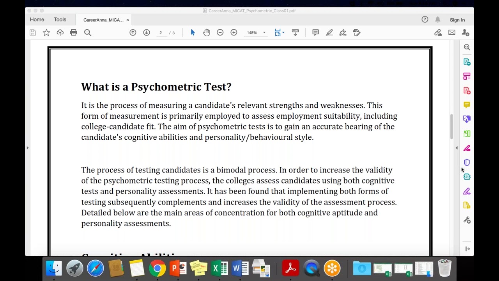Screen dimensions: 499x281
Task: Choose the arrow Selection tool
Action: coord(193,33)
